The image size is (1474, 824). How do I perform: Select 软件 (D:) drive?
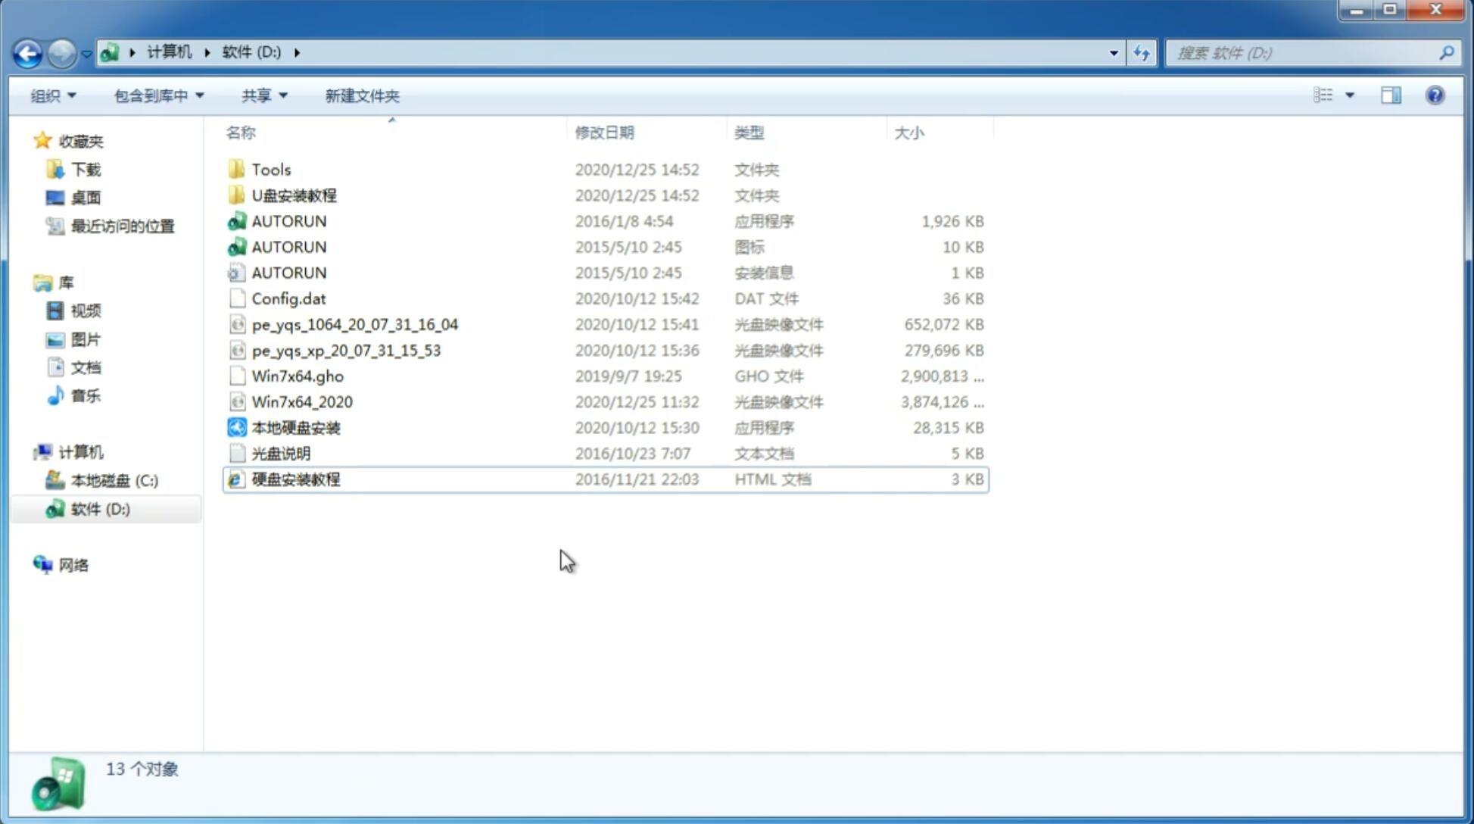point(99,508)
